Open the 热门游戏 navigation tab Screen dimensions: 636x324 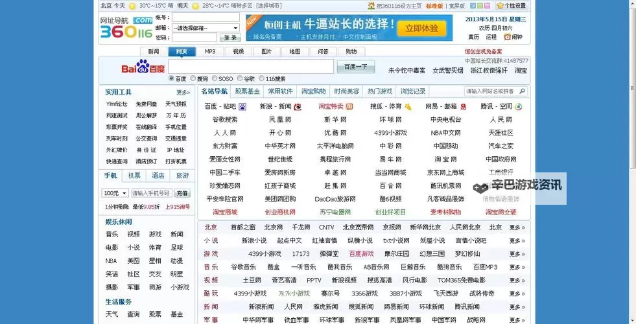click(380, 91)
